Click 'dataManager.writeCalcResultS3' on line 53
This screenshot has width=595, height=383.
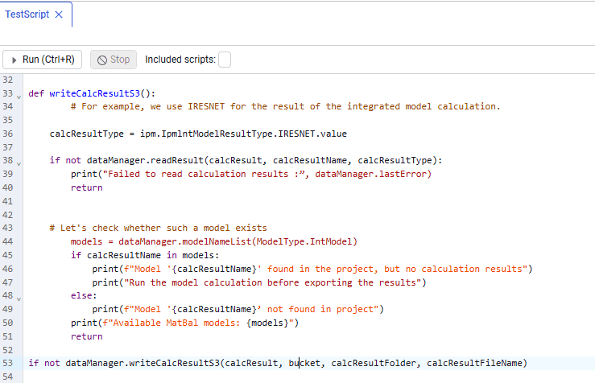(x=143, y=363)
